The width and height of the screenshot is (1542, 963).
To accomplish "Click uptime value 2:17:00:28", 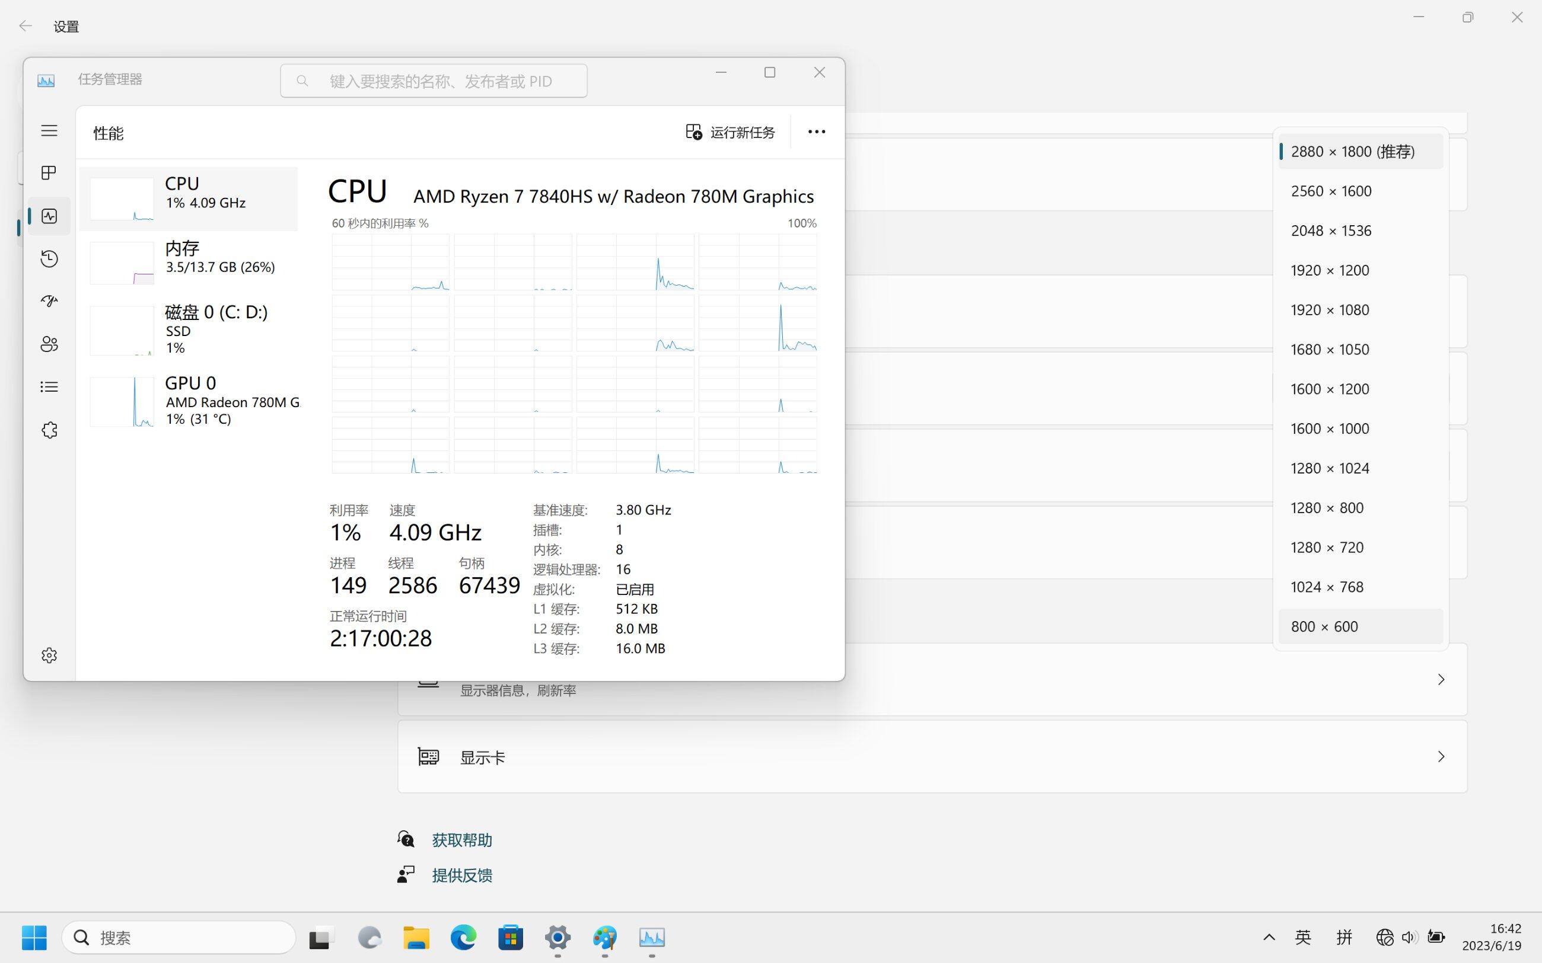I will point(380,638).
